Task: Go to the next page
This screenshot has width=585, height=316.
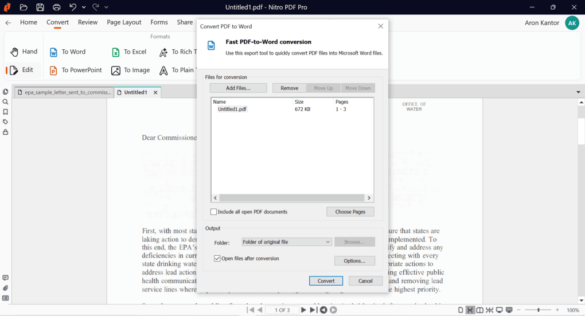Action: point(304,310)
